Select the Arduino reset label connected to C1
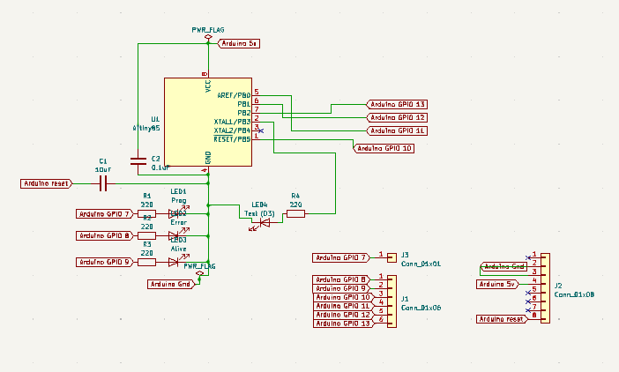This screenshot has height=372, width=619. tap(47, 183)
